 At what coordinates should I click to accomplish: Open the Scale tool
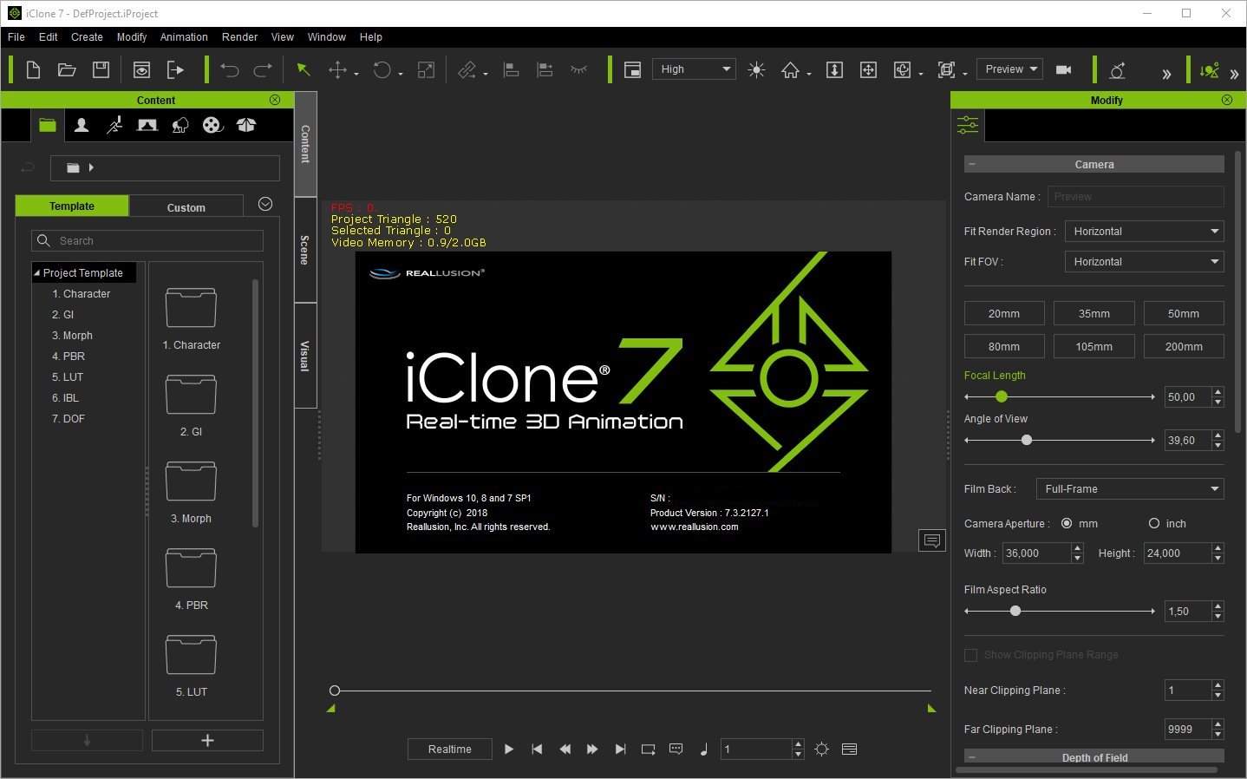pyautogui.click(x=426, y=69)
